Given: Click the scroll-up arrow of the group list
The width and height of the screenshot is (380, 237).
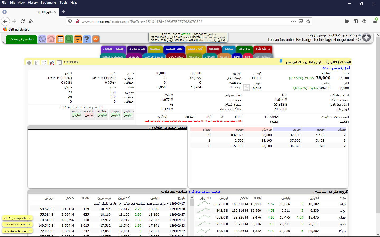Looking at the screenshot, I should click(x=192, y=197).
